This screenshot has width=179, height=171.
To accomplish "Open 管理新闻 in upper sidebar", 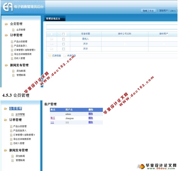I will pyautogui.click(x=21, y=75).
